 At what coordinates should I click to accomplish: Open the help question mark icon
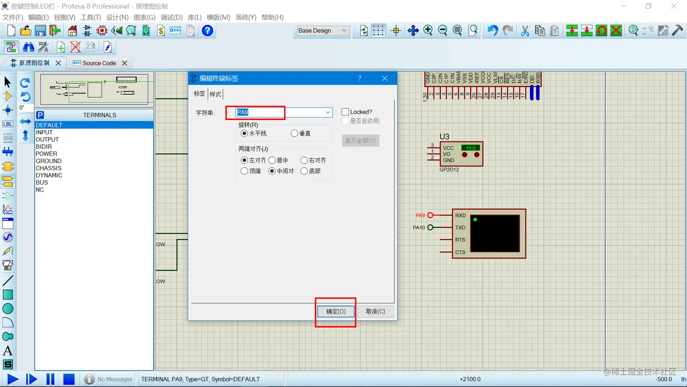(208, 30)
